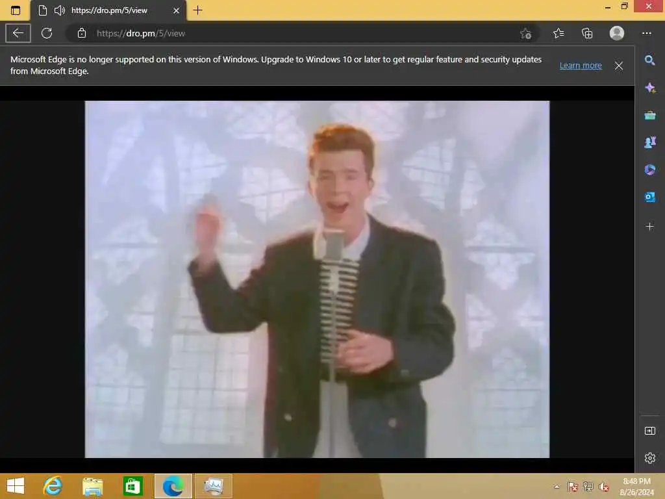This screenshot has width=665, height=499.
Task: View site information lock icon
Action: point(82,33)
